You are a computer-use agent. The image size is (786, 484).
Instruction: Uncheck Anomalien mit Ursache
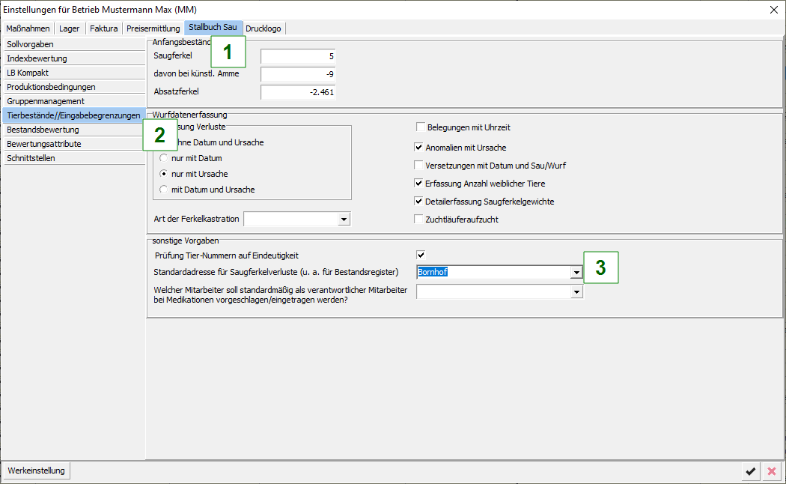[420, 148]
